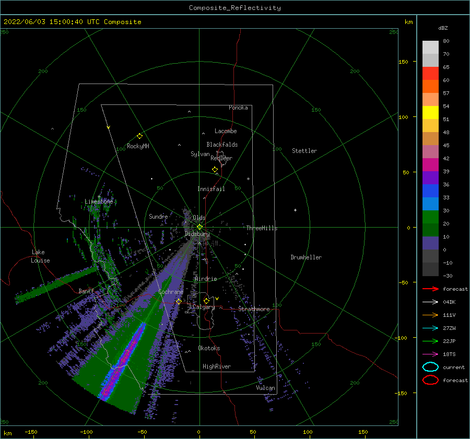This screenshot has height=439, width=470.
Task: Click the Limestone label
Action: pyautogui.click(x=99, y=201)
